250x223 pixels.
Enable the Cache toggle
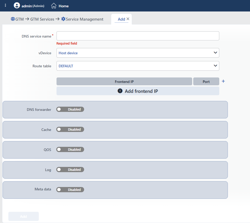[x=70, y=129]
